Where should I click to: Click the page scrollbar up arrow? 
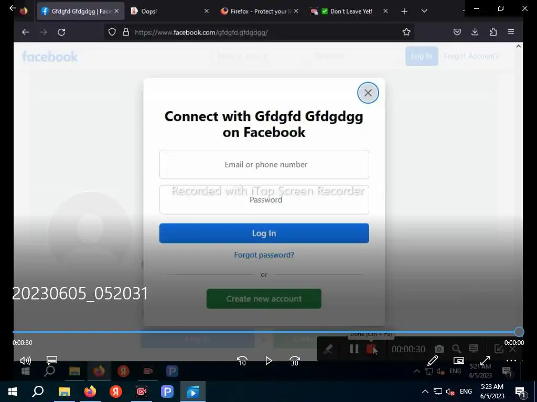(x=519, y=46)
